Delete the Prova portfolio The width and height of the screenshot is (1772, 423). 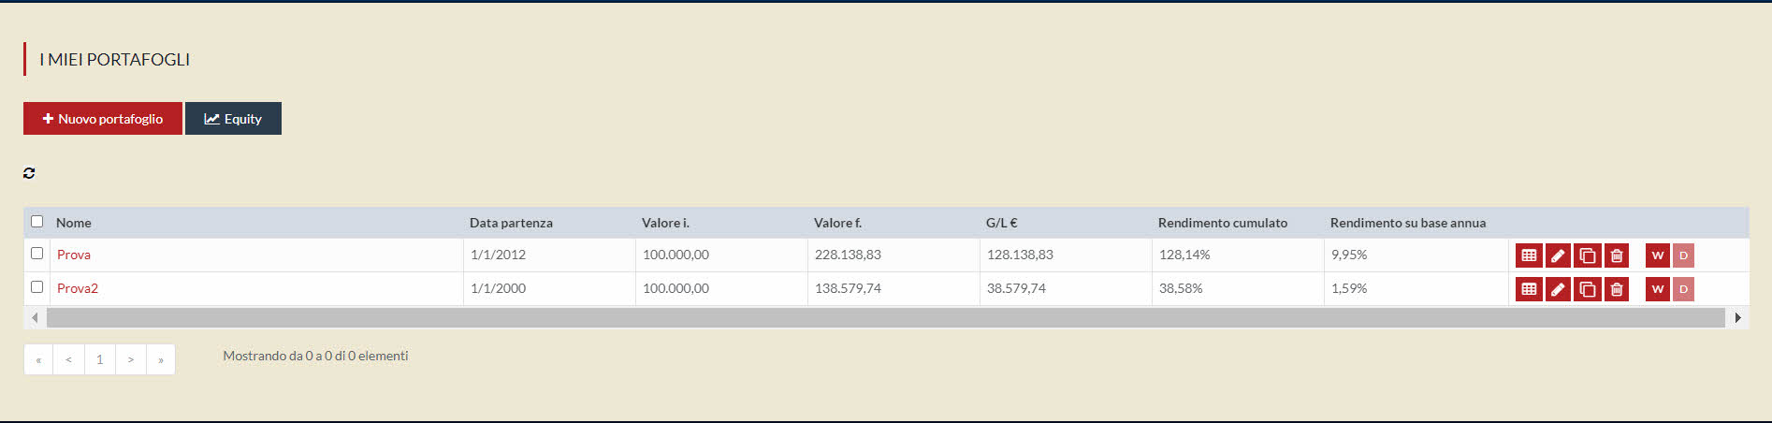click(x=1617, y=255)
